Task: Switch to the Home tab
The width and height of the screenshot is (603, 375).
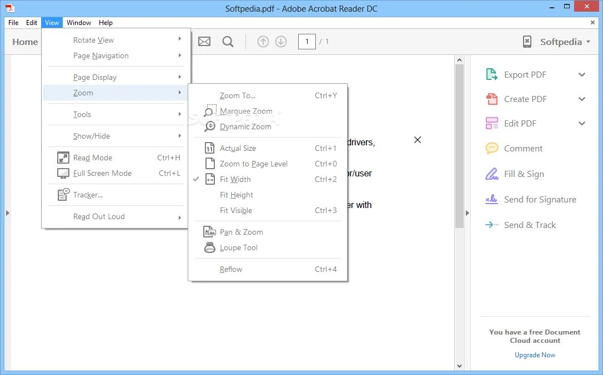Action: point(25,42)
